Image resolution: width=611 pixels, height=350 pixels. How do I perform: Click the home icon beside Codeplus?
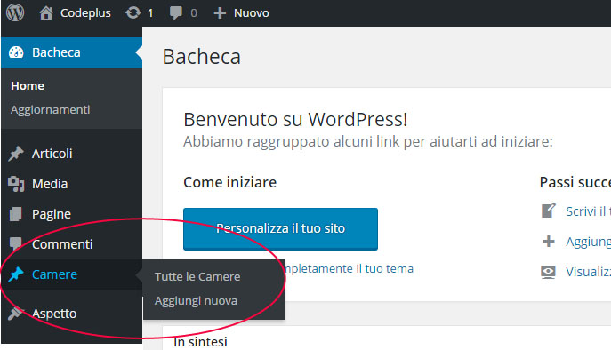[x=46, y=12]
